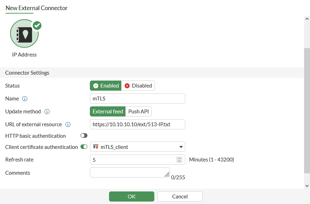Click the OK button
The image size is (310, 204).
132,196
